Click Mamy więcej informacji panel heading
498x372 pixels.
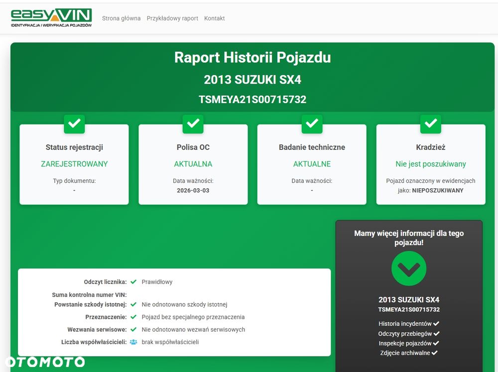pos(409,238)
